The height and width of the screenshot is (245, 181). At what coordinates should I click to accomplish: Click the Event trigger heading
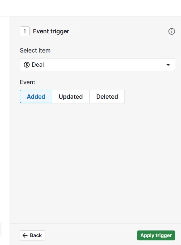point(51,31)
